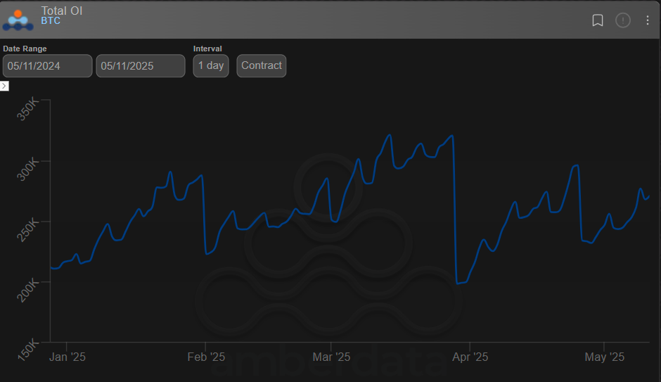The height and width of the screenshot is (382, 661).
Task: Click the Interval label
Action: 207,49
